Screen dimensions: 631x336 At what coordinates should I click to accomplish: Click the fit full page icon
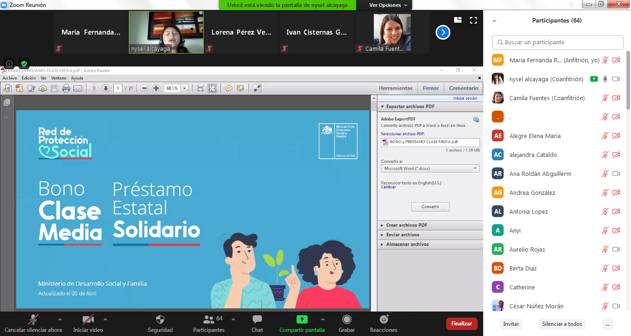pyautogui.click(x=212, y=88)
